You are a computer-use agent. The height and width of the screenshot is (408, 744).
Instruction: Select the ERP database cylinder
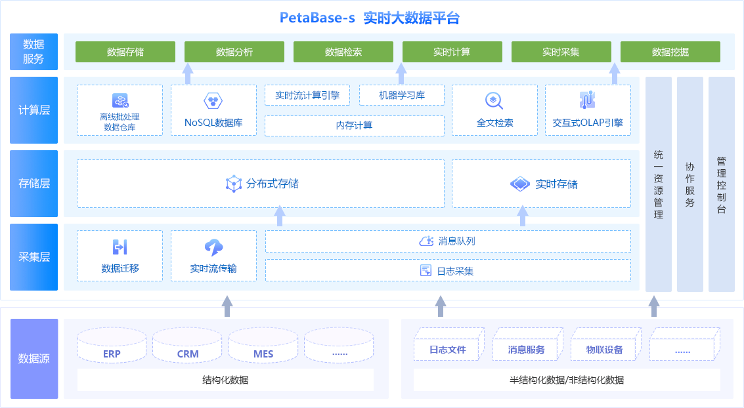(112, 346)
